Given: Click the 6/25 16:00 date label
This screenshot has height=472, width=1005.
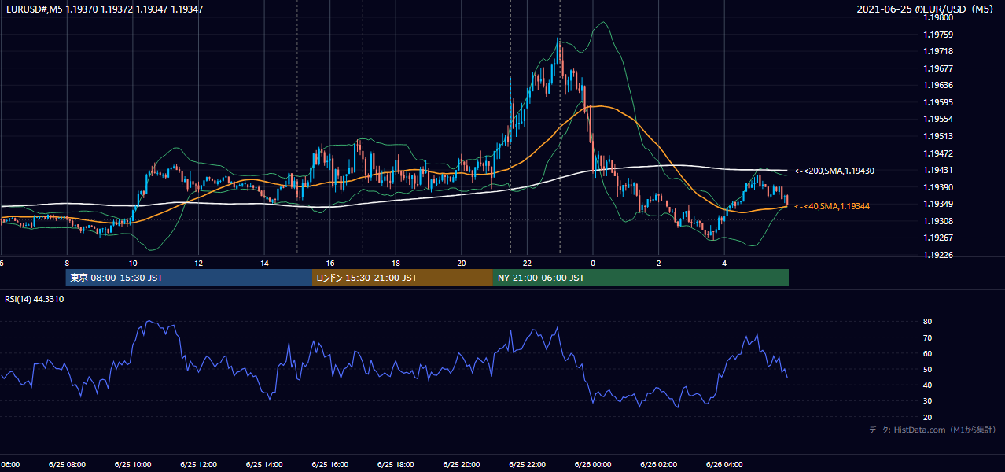Looking at the screenshot, I should click(x=330, y=465).
